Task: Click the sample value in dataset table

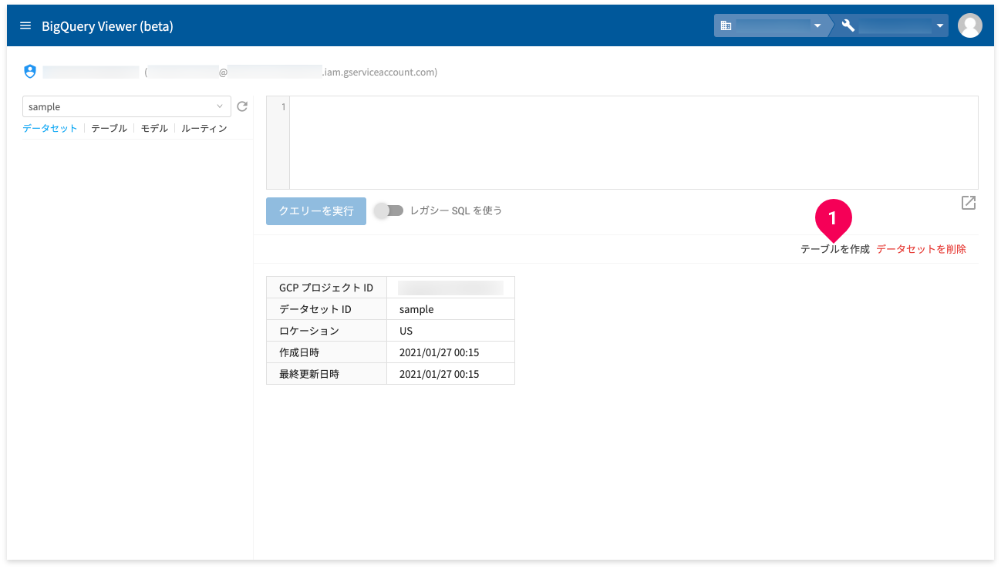Action: click(x=416, y=309)
